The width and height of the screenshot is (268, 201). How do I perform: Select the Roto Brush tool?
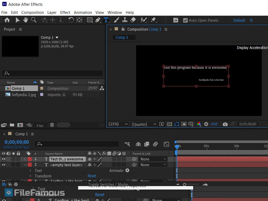143,20
